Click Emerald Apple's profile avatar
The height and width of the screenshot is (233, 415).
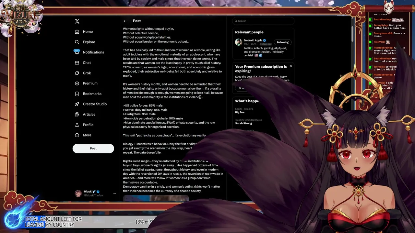pos(239,42)
